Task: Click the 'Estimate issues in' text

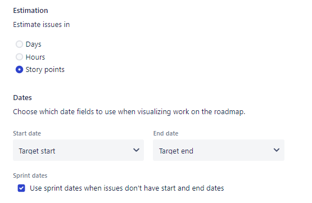Action: tap(42, 25)
